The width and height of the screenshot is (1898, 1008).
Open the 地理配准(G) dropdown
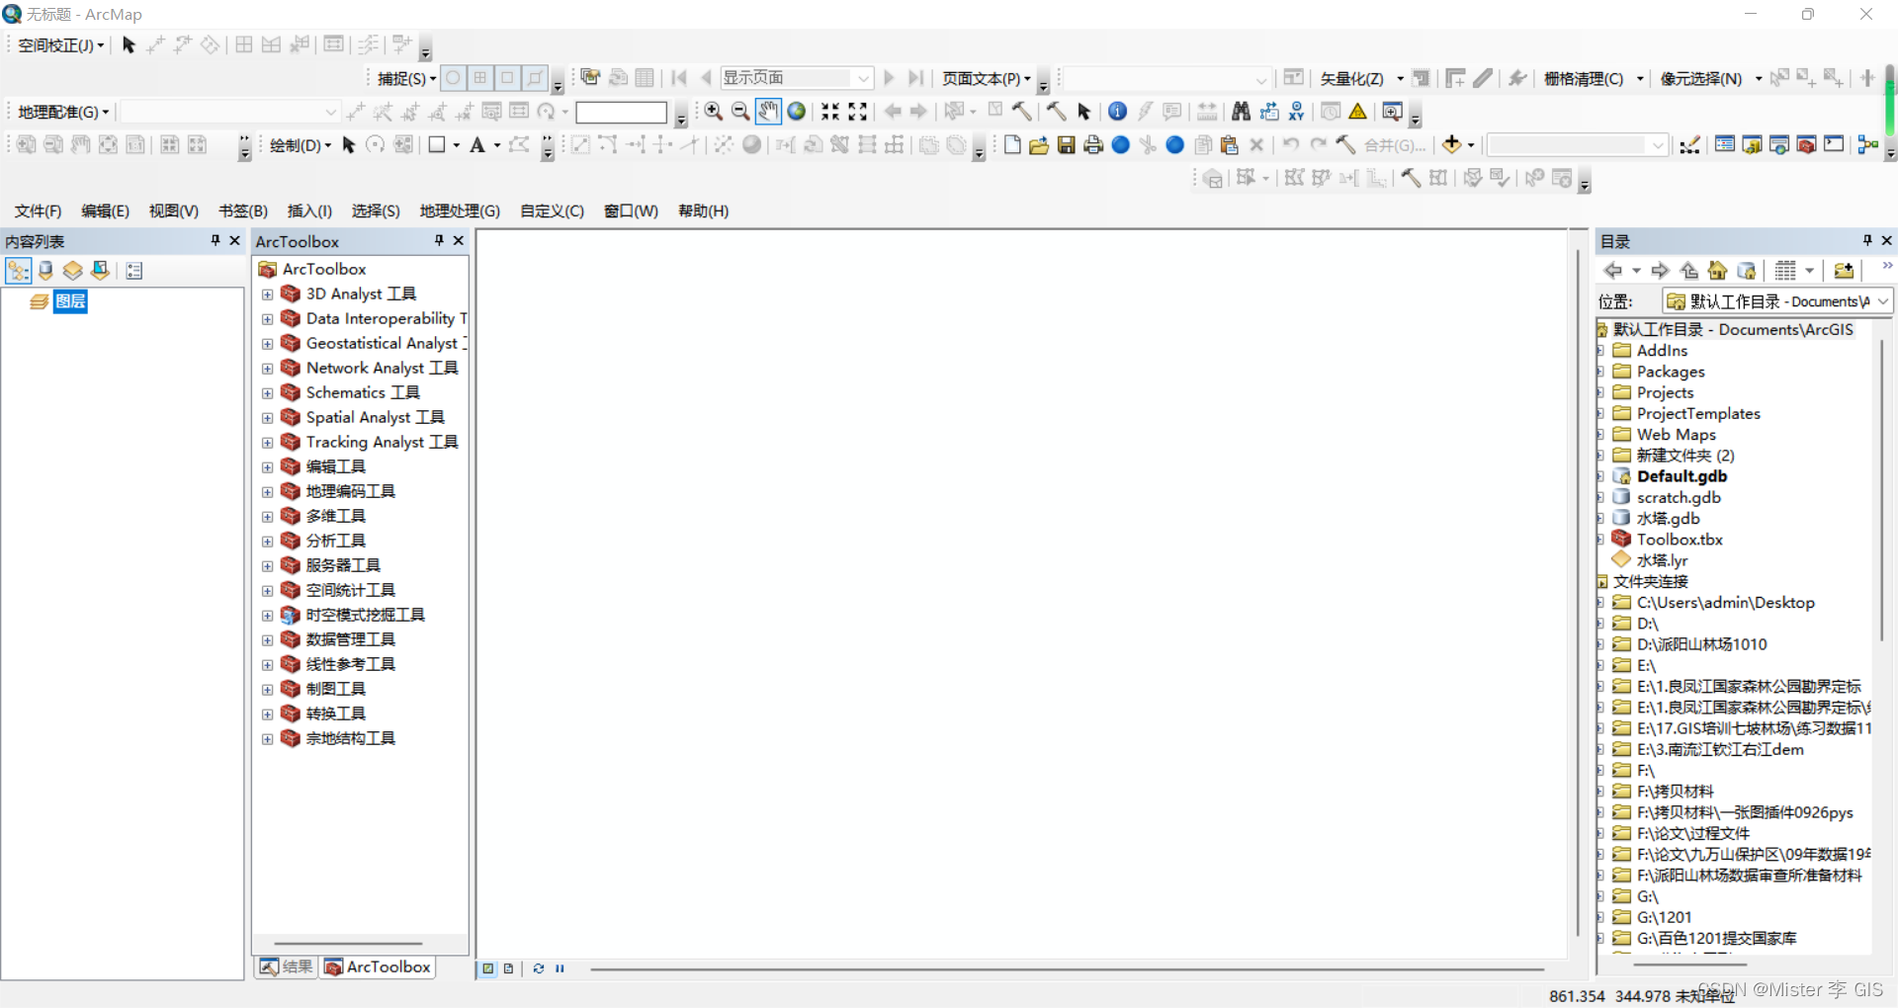pyautogui.click(x=63, y=112)
